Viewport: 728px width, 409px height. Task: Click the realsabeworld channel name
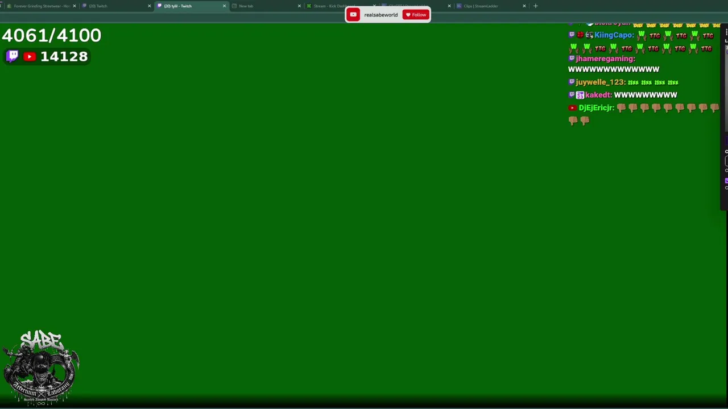tap(380, 15)
